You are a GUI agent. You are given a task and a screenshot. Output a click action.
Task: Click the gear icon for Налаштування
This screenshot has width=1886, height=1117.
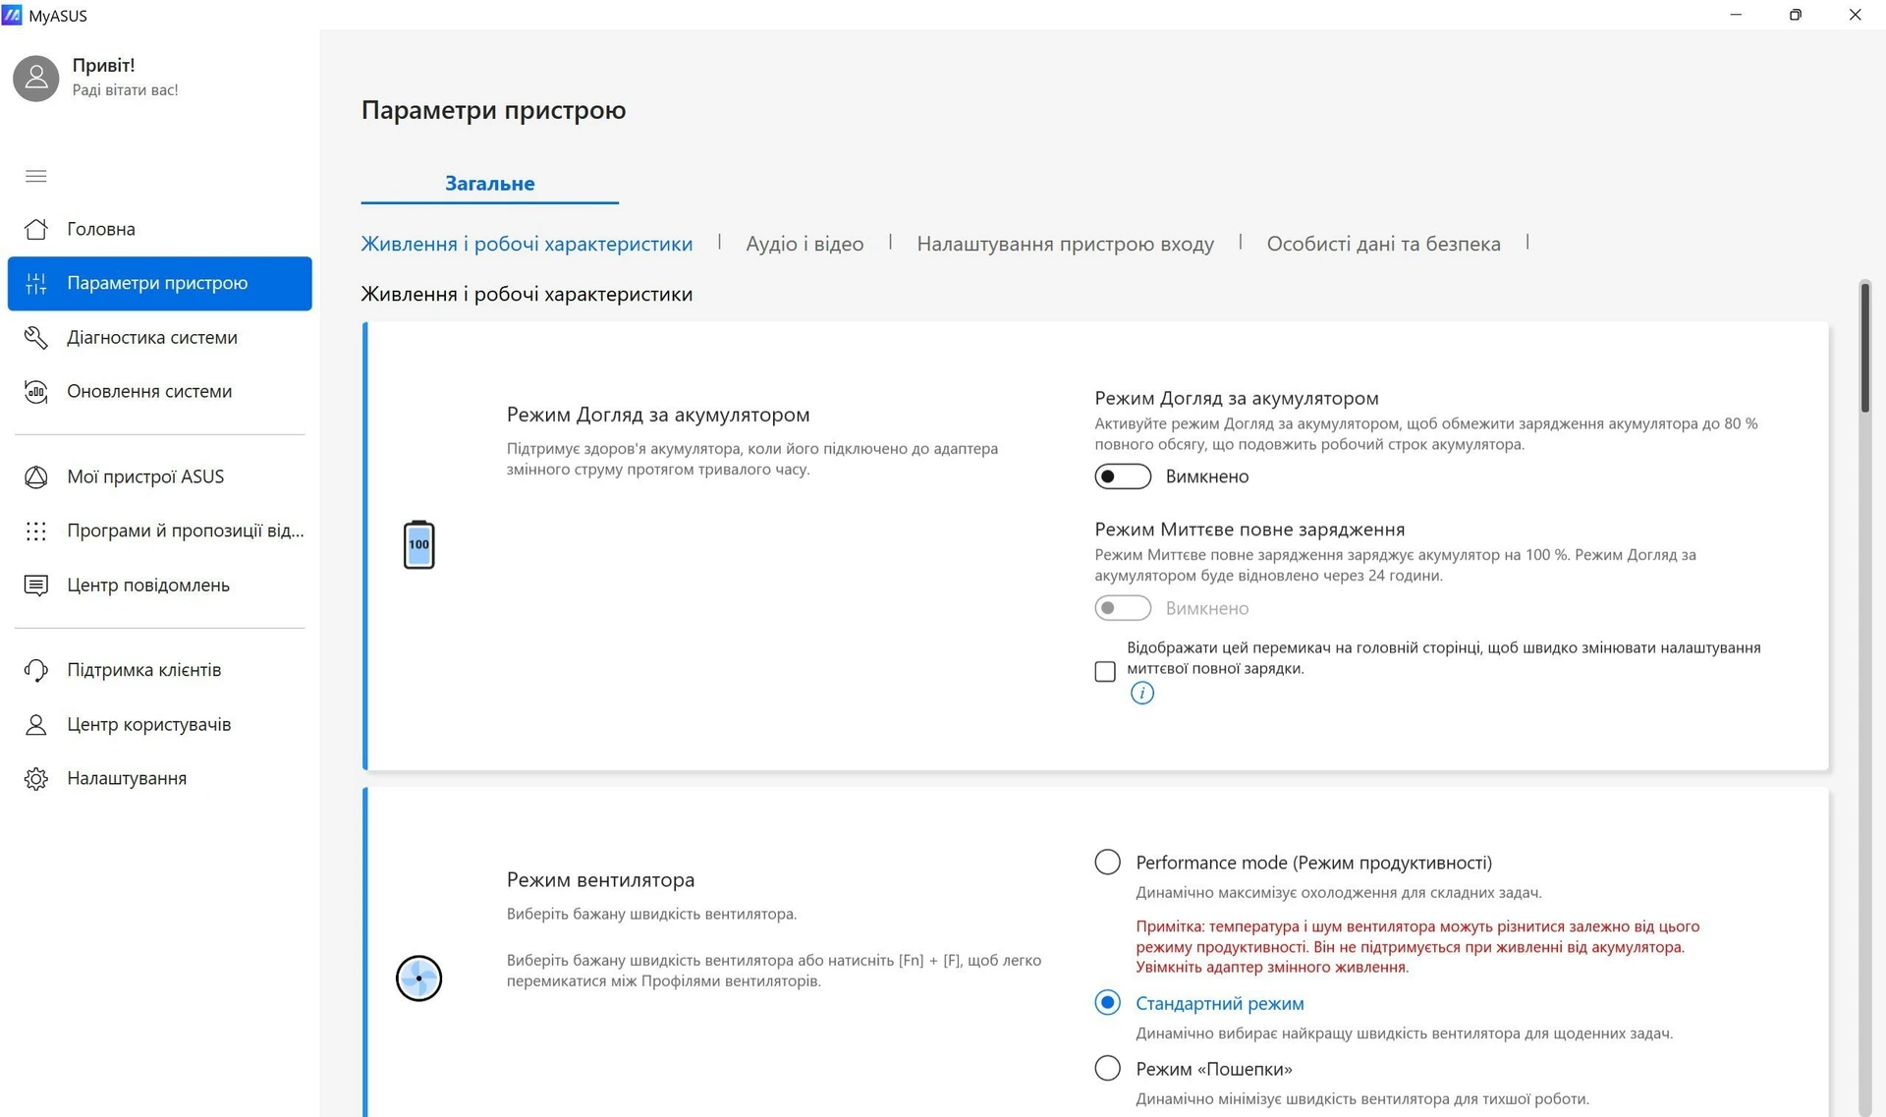pyautogui.click(x=36, y=779)
